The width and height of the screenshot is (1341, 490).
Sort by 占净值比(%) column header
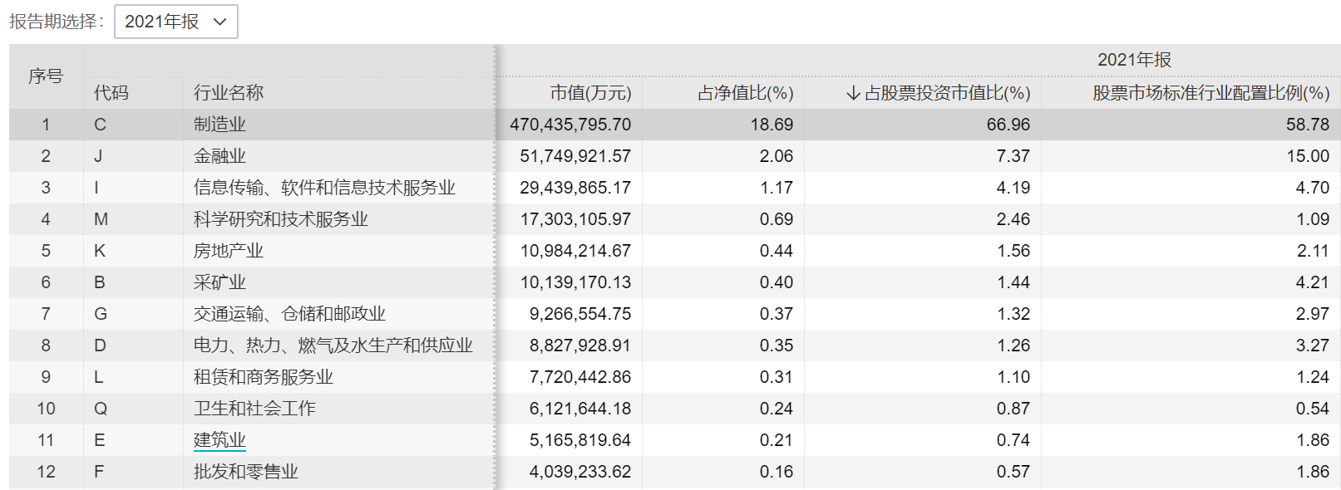pyautogui.click(x=745, y=93)
